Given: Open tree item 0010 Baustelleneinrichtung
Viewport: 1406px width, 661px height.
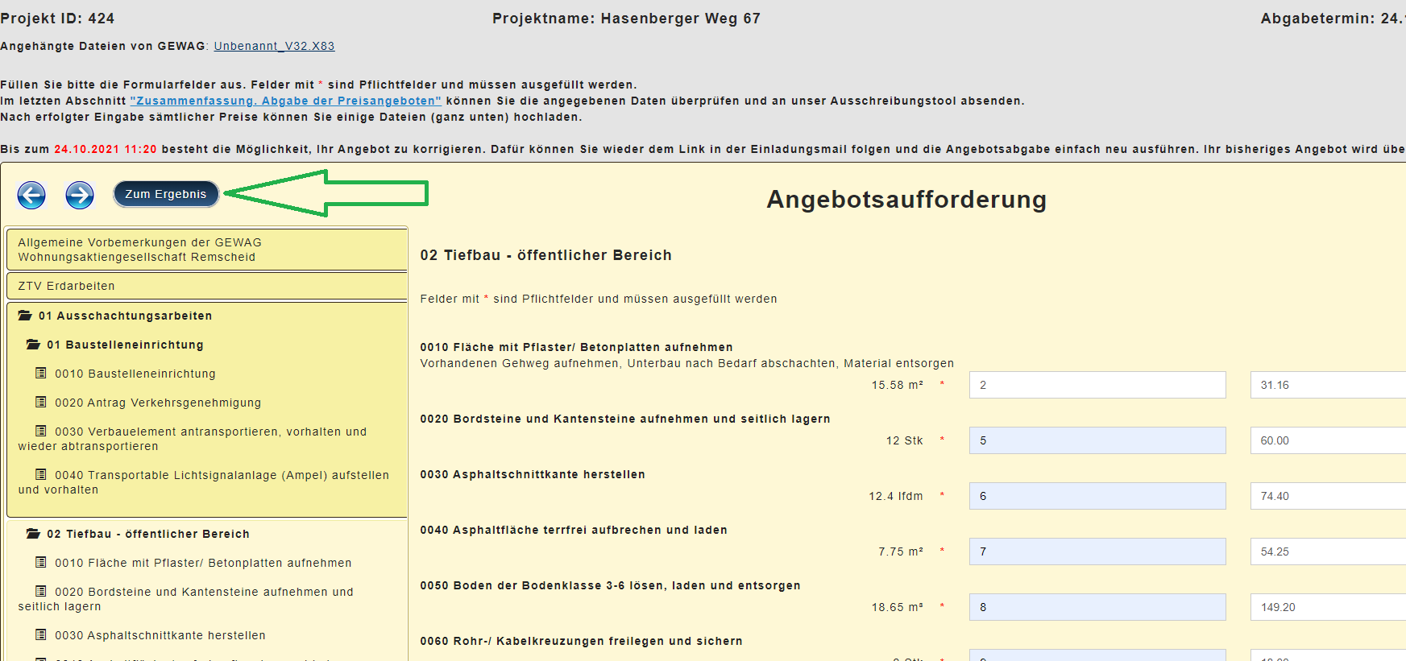Looking at the screenshot, I should pyautogui.click(x=135, y=374).
